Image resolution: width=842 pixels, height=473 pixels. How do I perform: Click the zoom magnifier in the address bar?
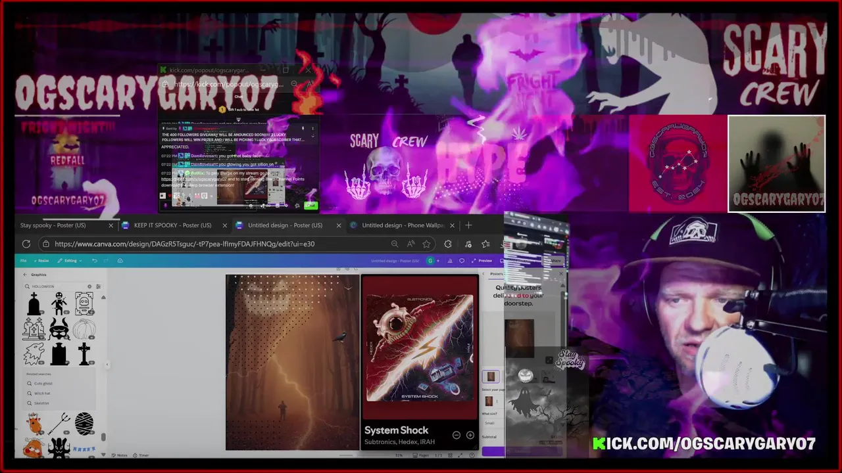[x=394, y=244]
